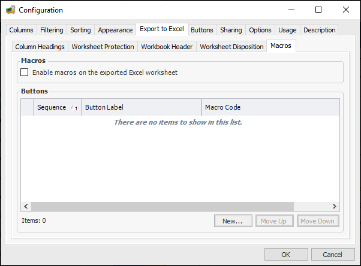Confirm with the OK button

[x=286, y=255]
